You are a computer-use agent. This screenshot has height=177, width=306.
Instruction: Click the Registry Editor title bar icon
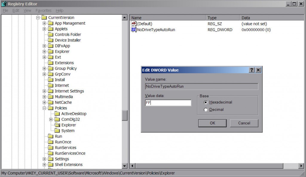pyautogui.click(x=4, y=4)
